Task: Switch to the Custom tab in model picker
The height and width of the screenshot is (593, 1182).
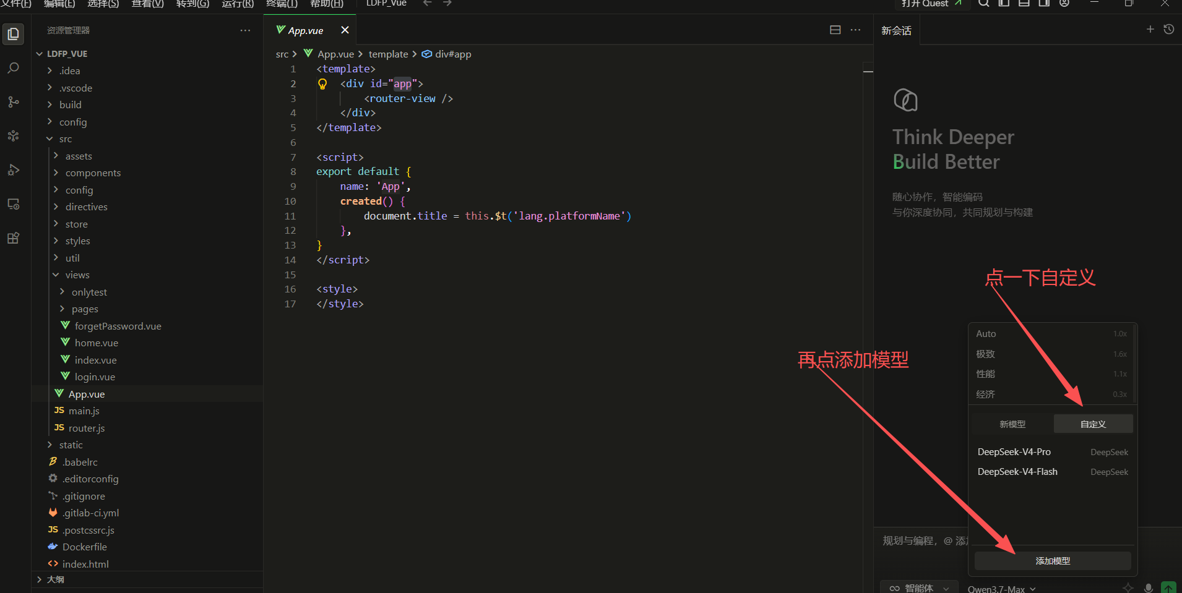Action: (x=1093, y=424)
